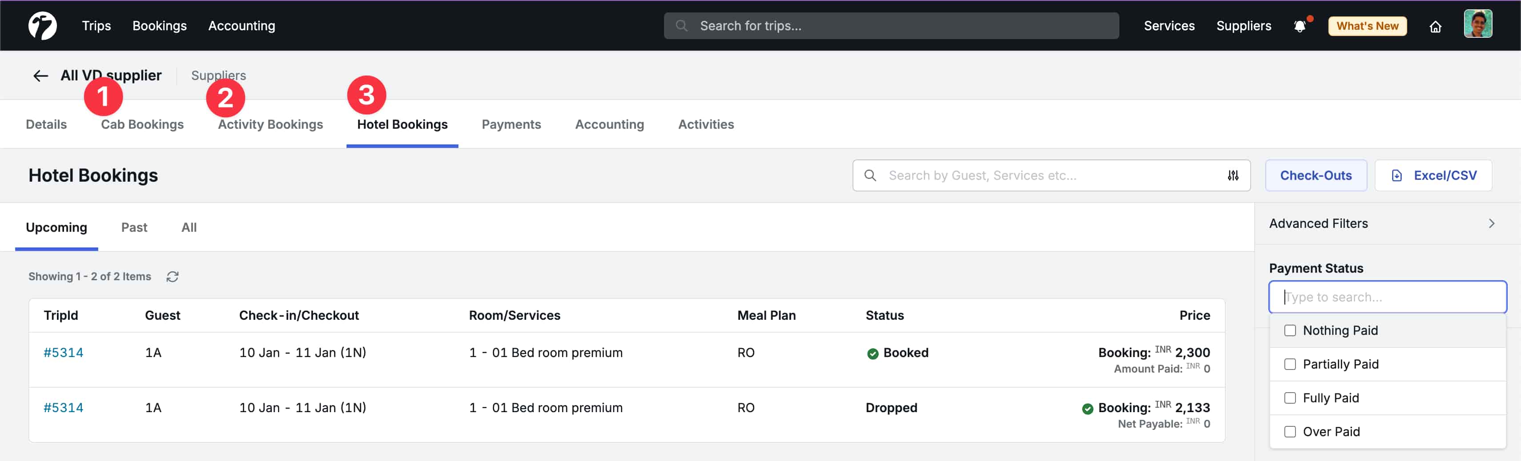Switch to the Activity Bookings tab
Image resolution: width=1521 pixels, height=461 pixels.
(x=270, y=124)
